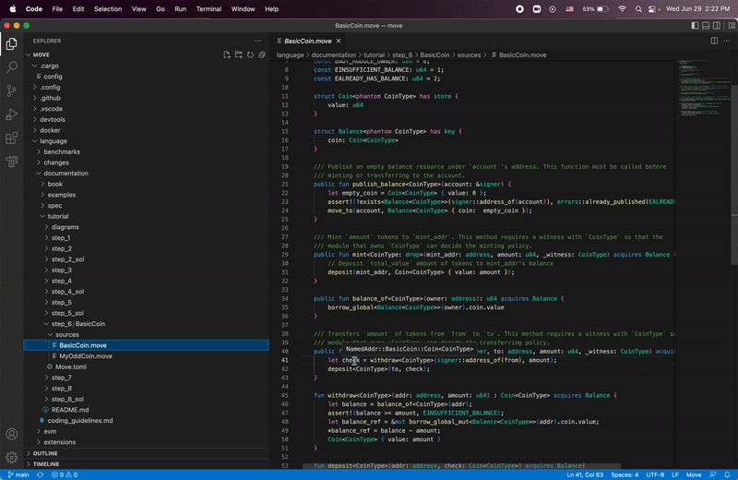Open the Source Control view
Viewport: 738px width, 480px height.
click(12, 90)
